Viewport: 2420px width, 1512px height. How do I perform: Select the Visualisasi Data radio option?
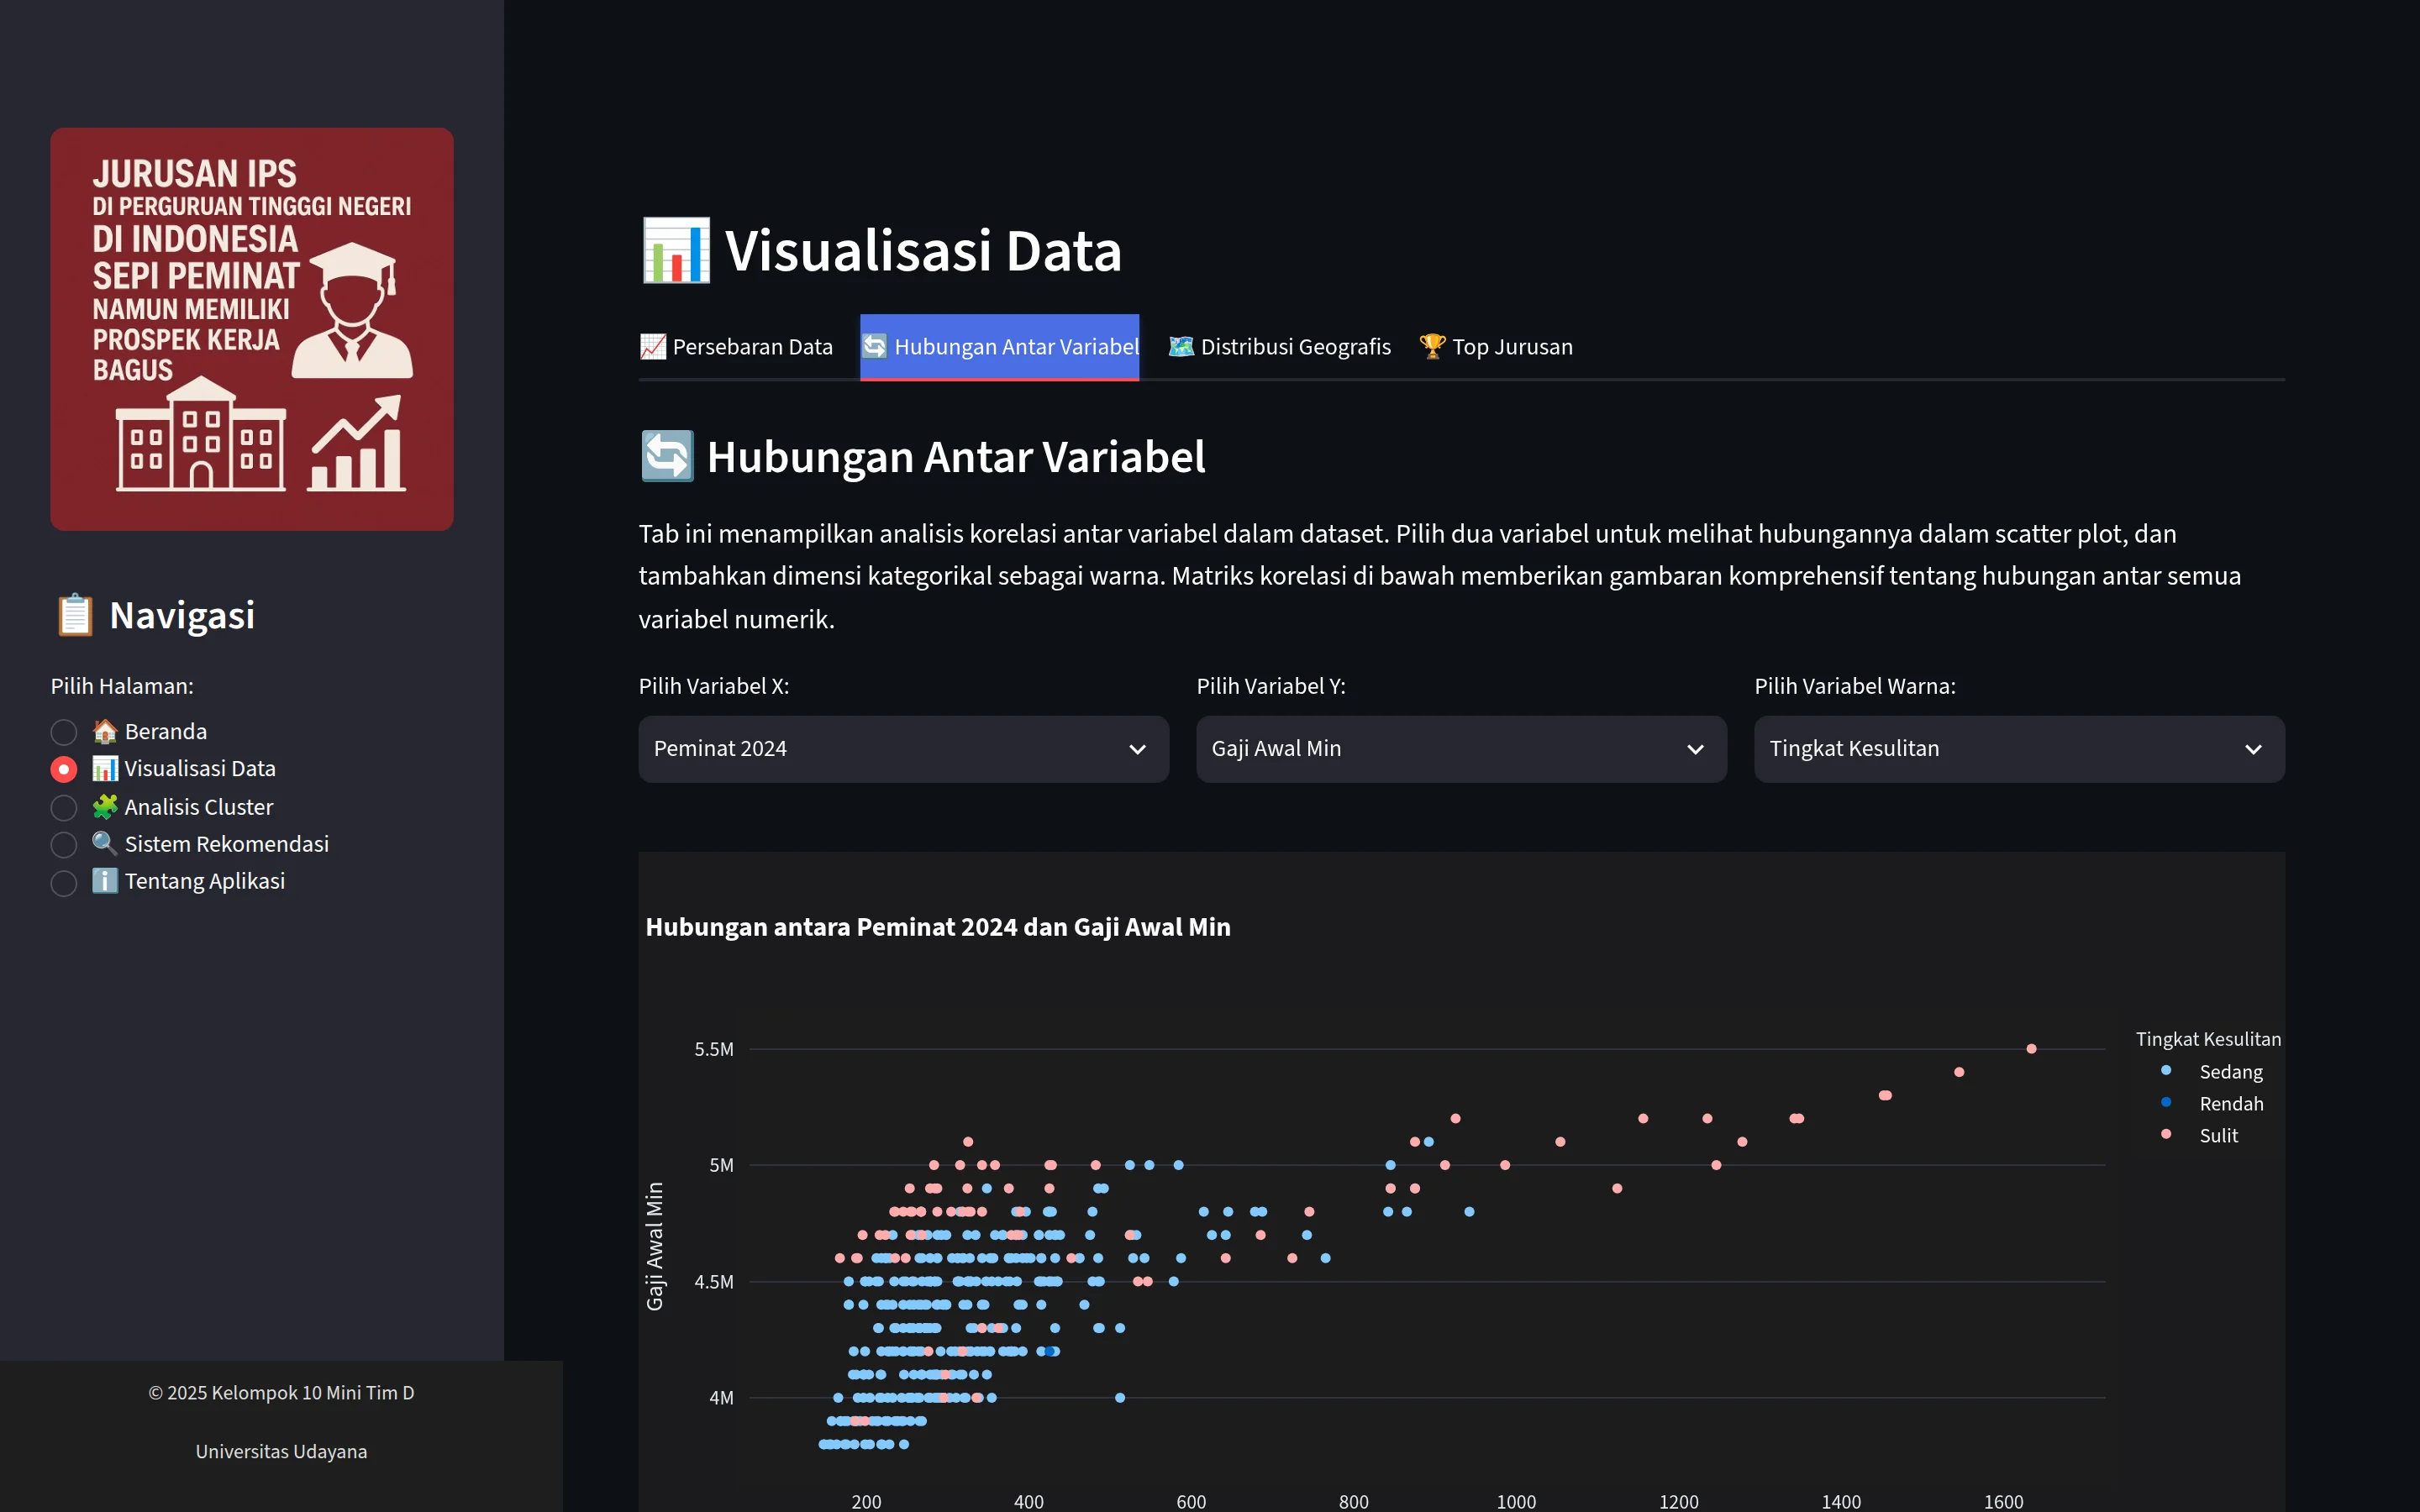pos(64,769)
